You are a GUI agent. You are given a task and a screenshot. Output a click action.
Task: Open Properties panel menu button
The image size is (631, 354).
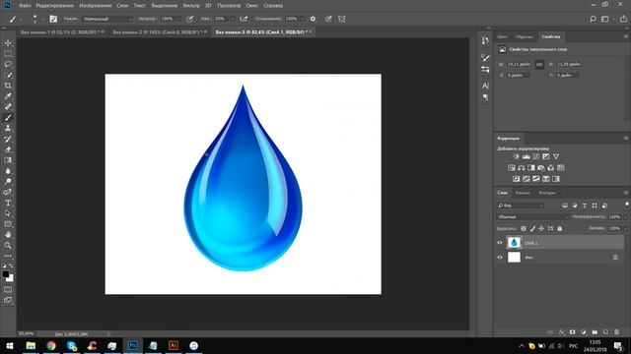click(626, 36)
